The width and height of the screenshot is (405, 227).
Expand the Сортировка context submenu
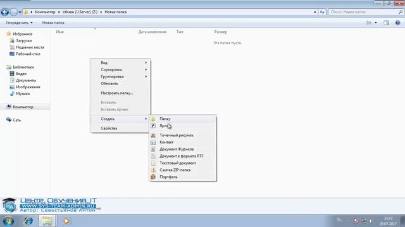pos(120,70)
